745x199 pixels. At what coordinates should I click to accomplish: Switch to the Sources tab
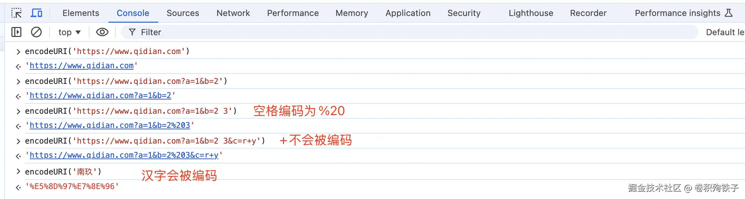click(183, 13)
